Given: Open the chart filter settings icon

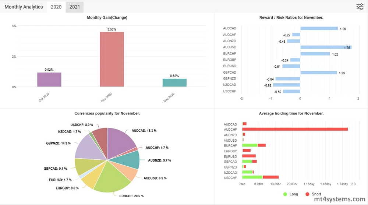Looking at the screenshot, I should pyautogui.click(x=360, y=7).
